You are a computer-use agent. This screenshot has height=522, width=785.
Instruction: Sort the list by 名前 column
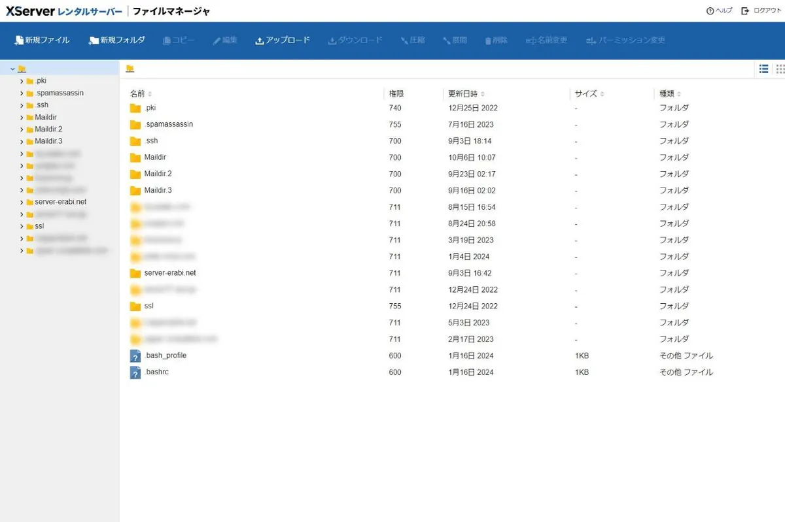point(141,94)
